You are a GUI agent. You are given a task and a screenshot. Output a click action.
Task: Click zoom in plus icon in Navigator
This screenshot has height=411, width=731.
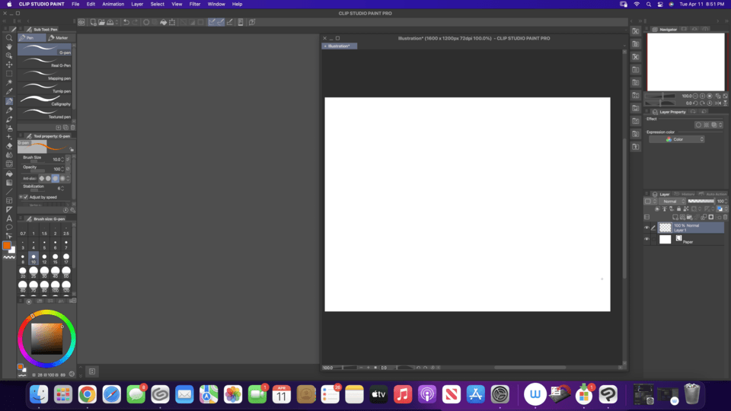pyautogui.click(x=703, y=96)
